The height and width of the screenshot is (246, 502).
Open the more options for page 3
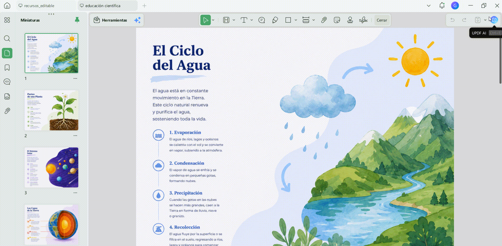tap(75, 193)
